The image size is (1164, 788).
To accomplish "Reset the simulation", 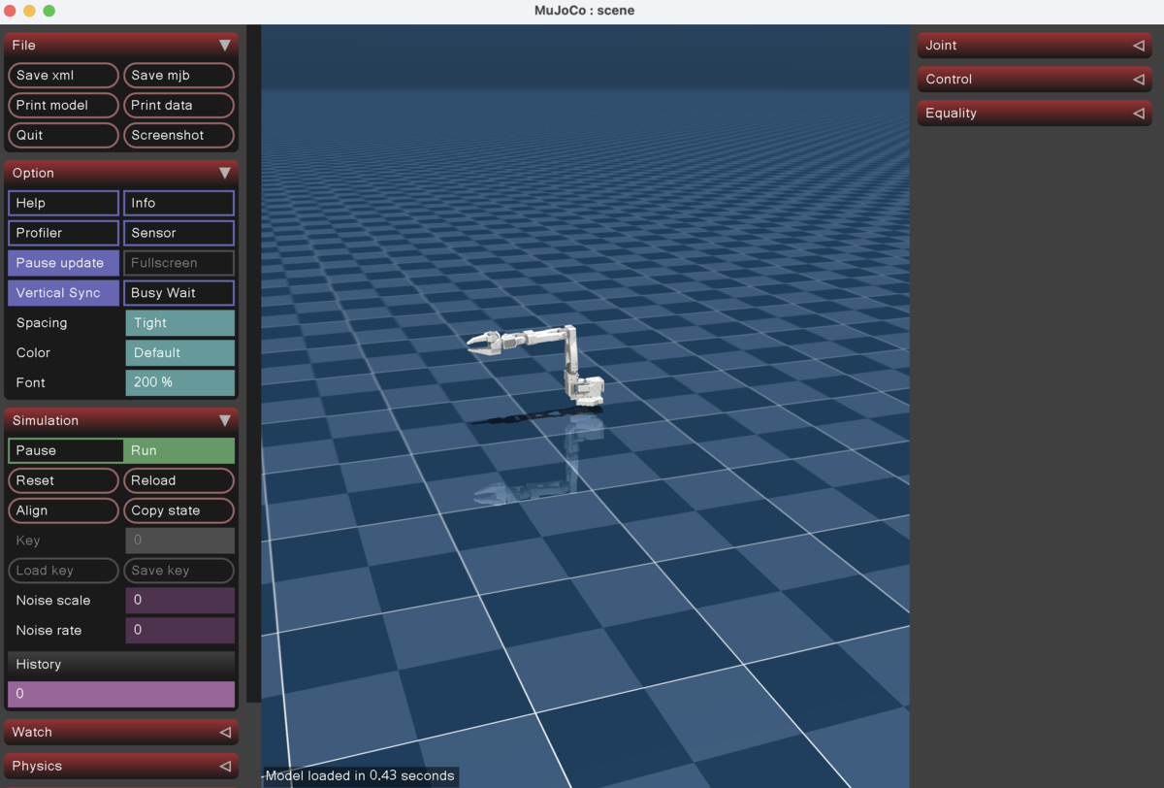I will coord(63,480).
